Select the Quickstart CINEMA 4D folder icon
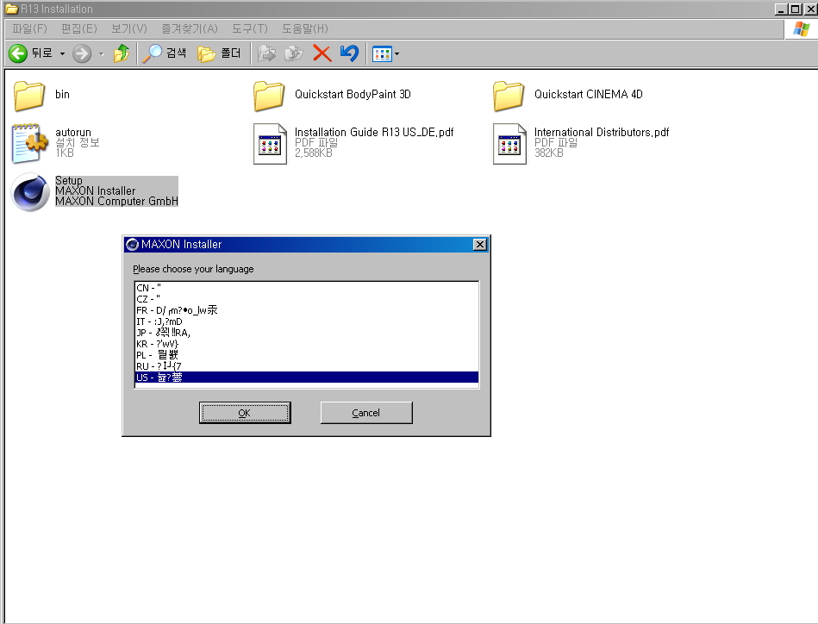The height and width of the screenshot is (624, 818). point(509,96)
